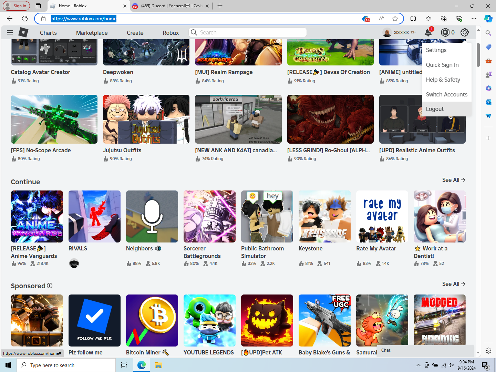Open the Tools briefcase in Edge sidebar
496x372 pixels.
[x=488, y=61]
